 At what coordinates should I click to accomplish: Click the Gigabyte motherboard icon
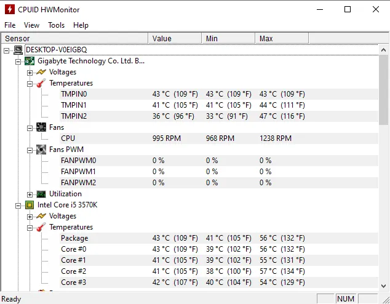30,61
